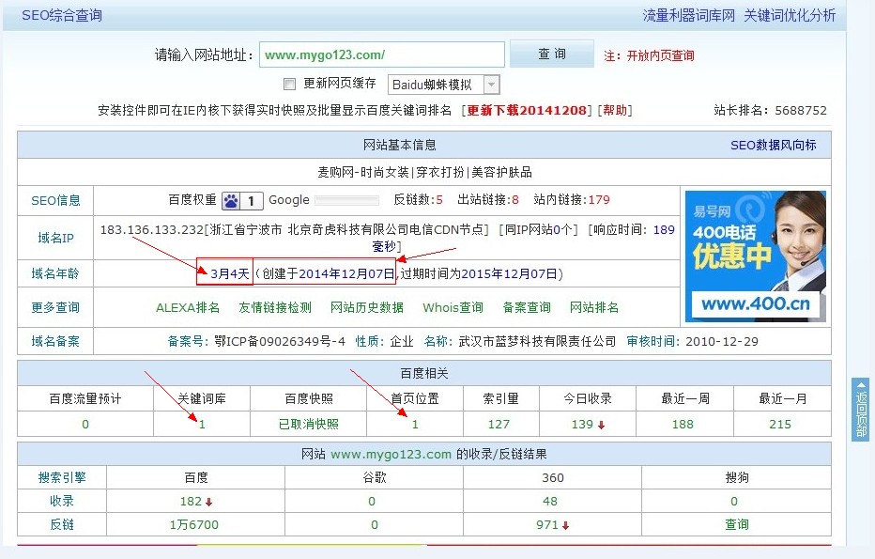Image resolution: width=875 pixels, height=559 pixels.
Task: Click the 400电话 advertisement banner
Action: point(756,256)
